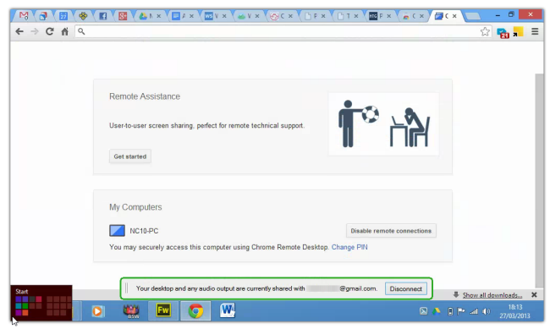This screenshot has height=329, width=550.
Task: Click the first system tray icon
Action: pyautogui.click(x=423, y=311)
